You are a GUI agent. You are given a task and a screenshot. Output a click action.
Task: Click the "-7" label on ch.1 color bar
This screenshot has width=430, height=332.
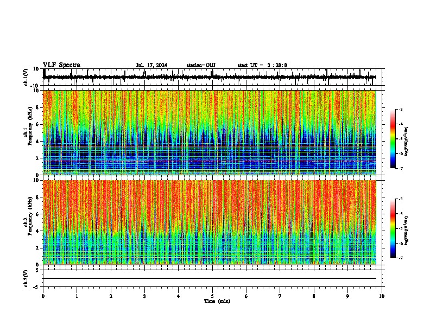401,168
